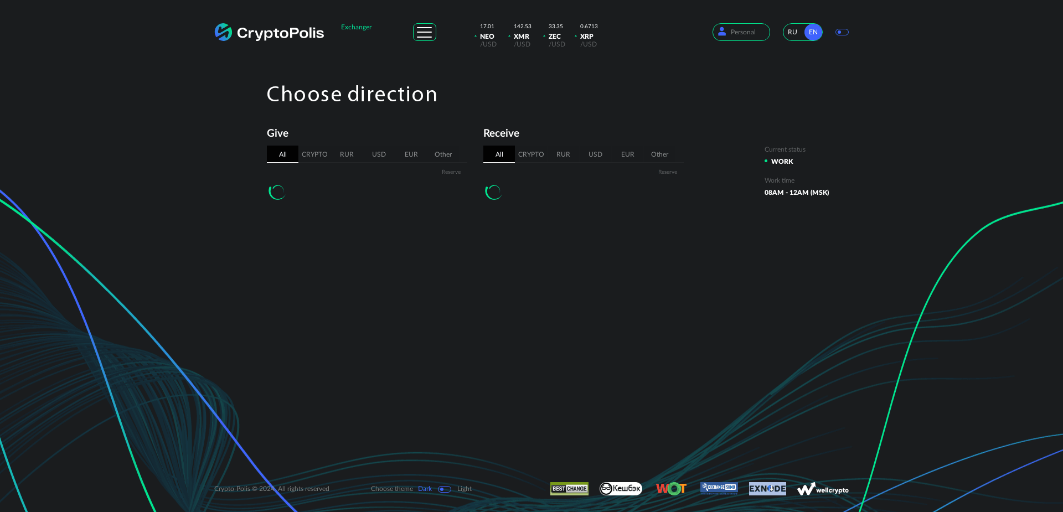Select the RUR tab under Receive
The width and height of the screenshot is (1063, 512).
[563, 154]
